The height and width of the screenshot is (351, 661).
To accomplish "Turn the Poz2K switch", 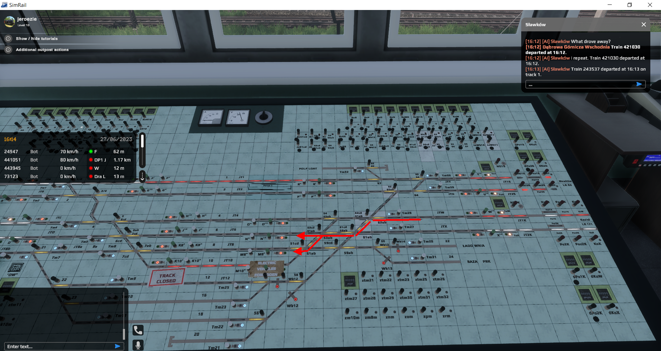I will pyautogui.click(x=578, y=238).
